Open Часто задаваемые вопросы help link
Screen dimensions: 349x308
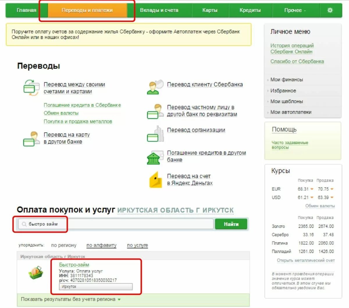(x=290, y=145)
